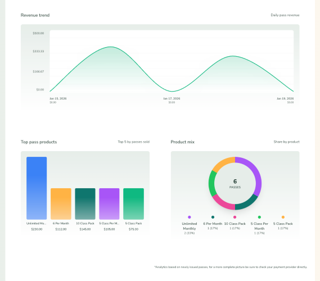Viewport: 320px width, 281px height.
Task: Click the 6 Per Month orange bar
Action: click(61, 203)
